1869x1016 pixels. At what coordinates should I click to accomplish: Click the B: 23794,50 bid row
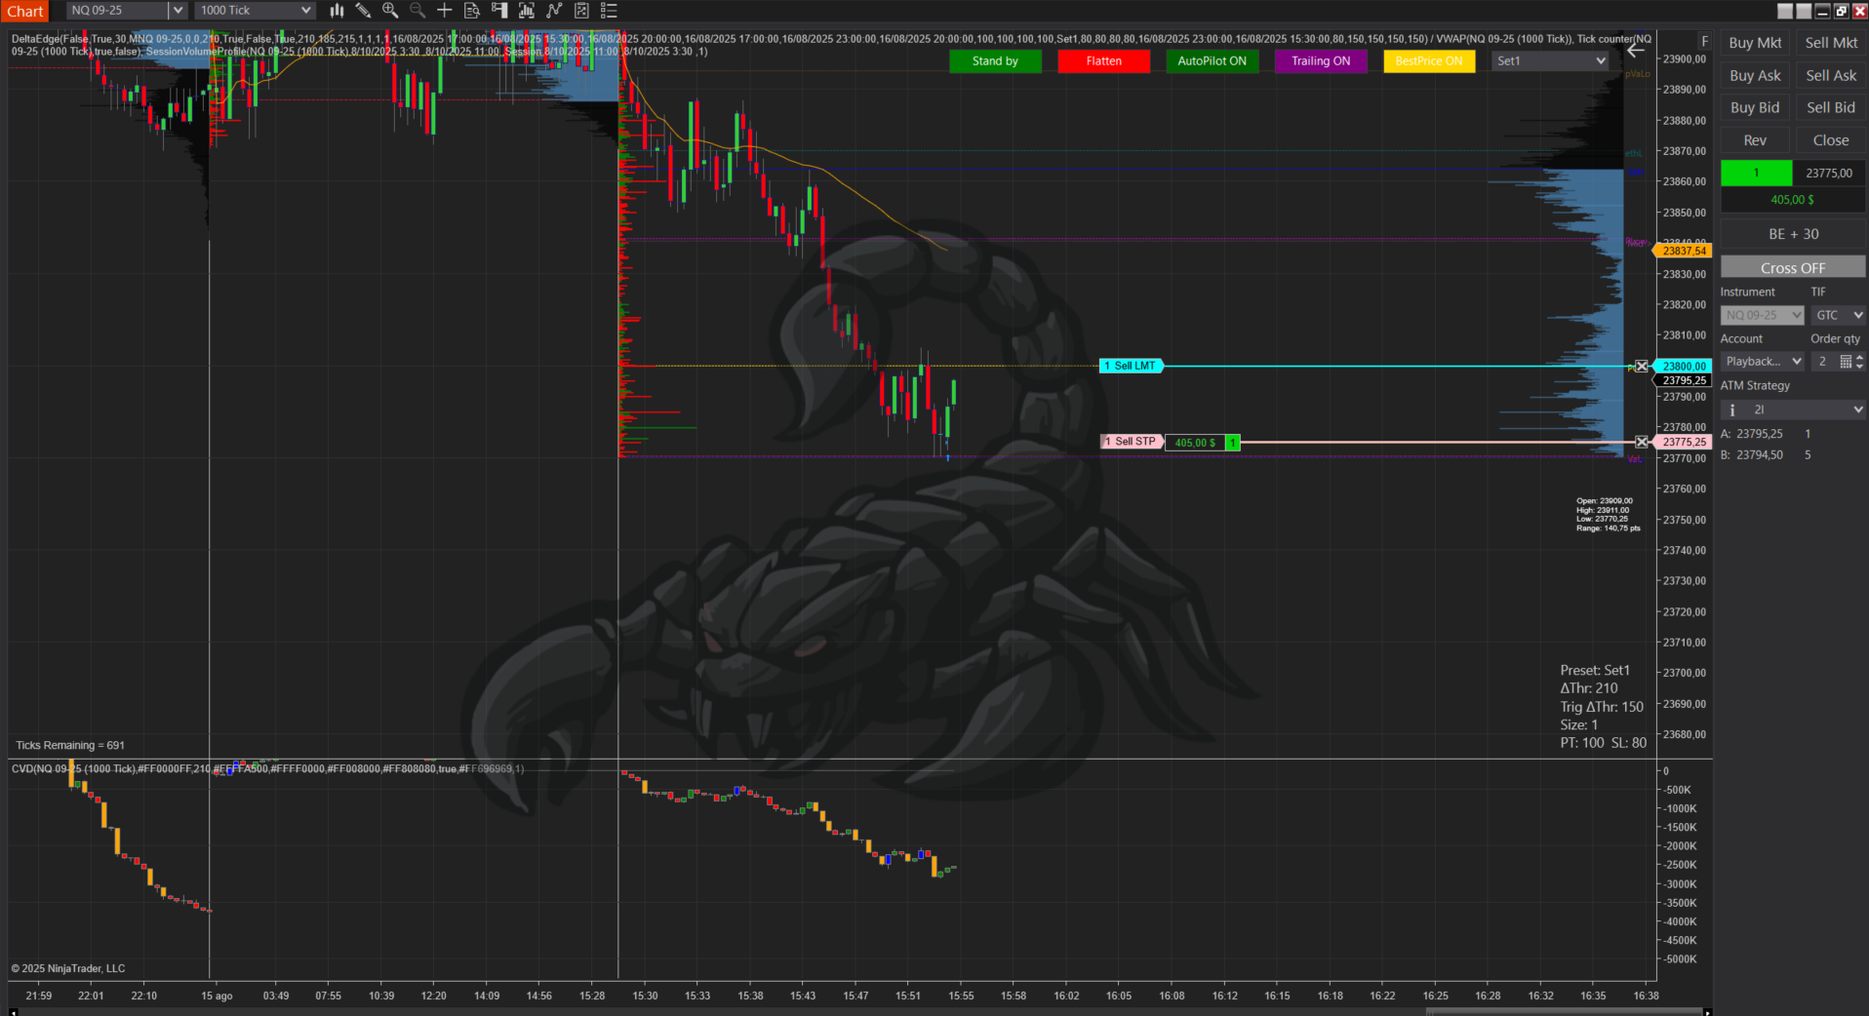1766,455
